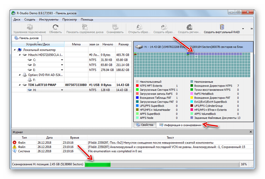265x179 pixels.
Task: Switch to the Свойства tab
Action: click(145, 125)
